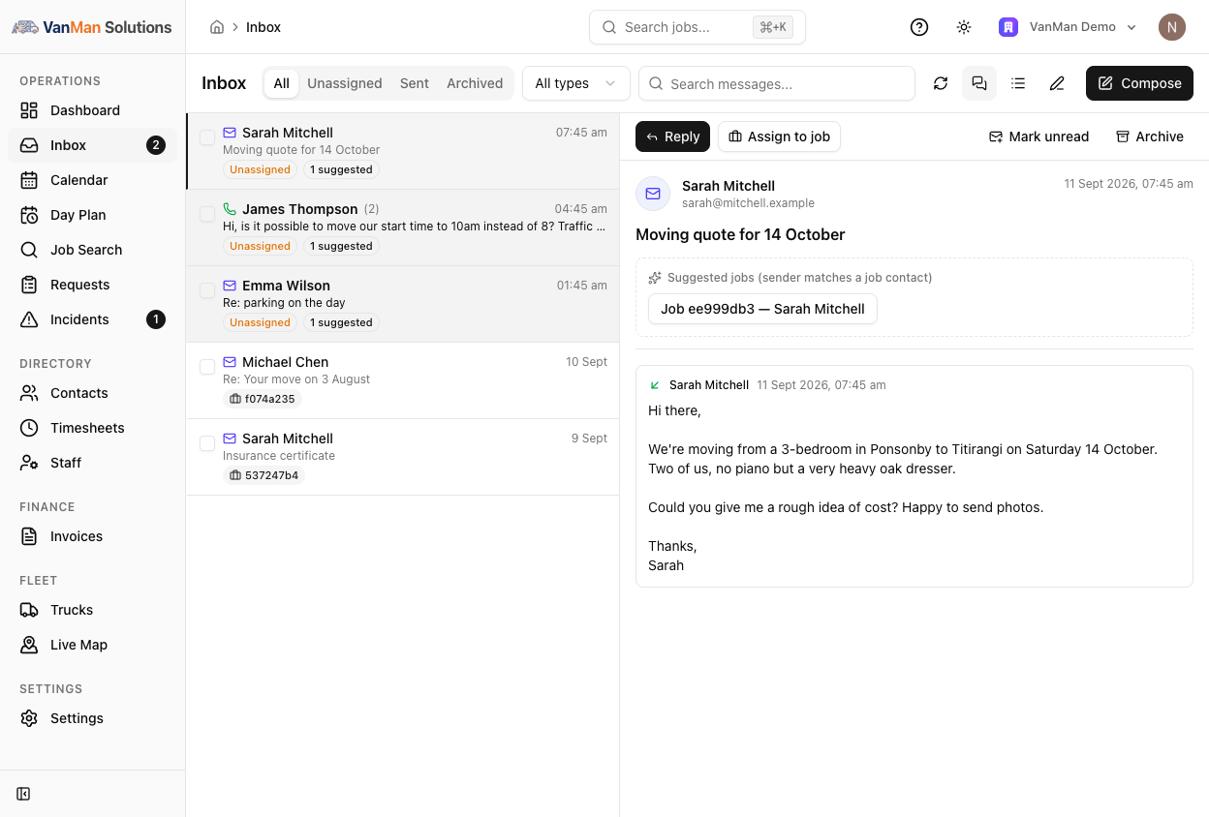
Task: Open Calendar in the sidebar
Action: pyautogui.click(x=92, y=180)
